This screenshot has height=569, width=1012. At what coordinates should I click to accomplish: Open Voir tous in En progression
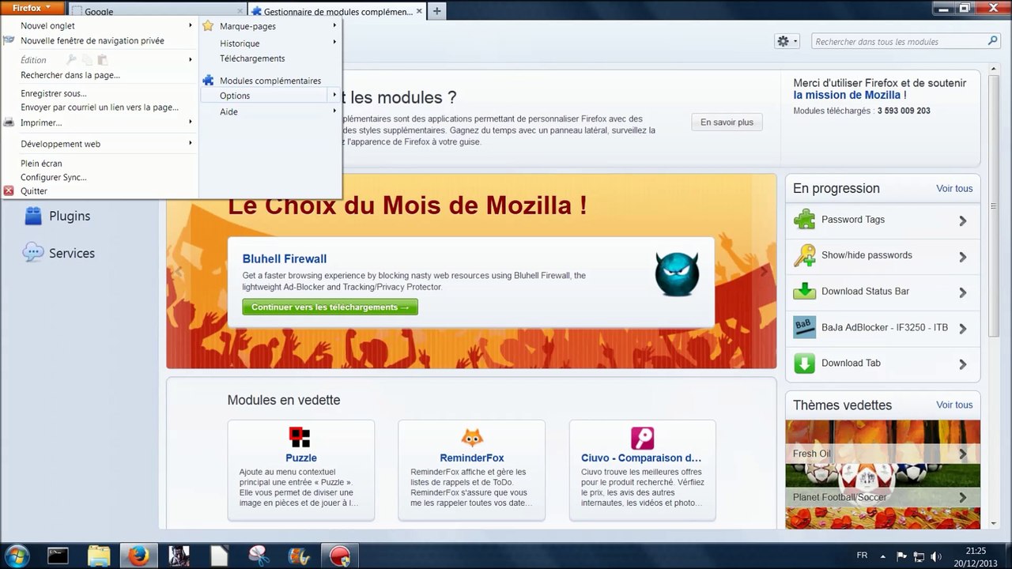pyautogui.click(x=954, y=189)
